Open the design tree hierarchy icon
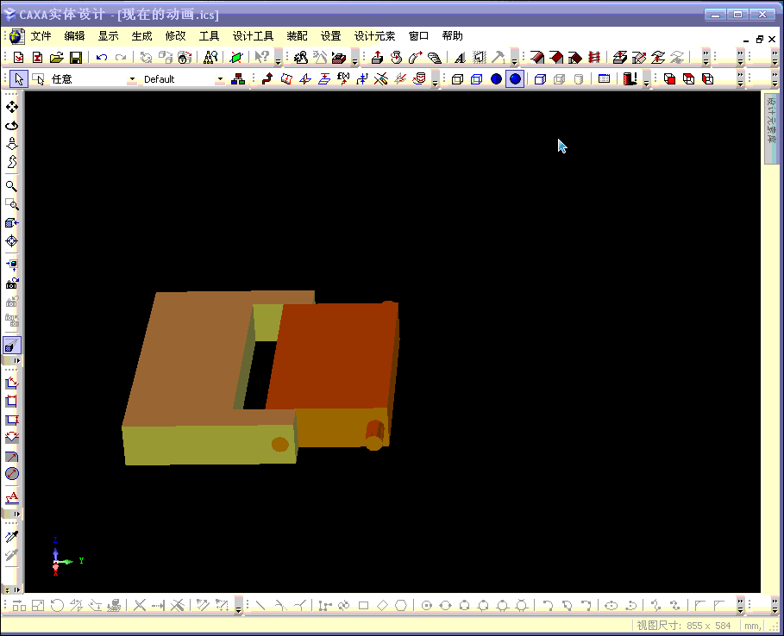The image size is (784, 636). pos(238,79)
